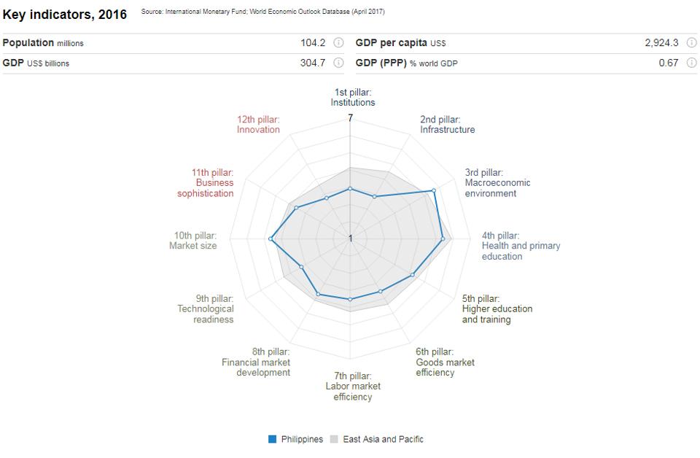Open the GDP per capita info icon
Screen dimensions: 700x458
point(691,43)
